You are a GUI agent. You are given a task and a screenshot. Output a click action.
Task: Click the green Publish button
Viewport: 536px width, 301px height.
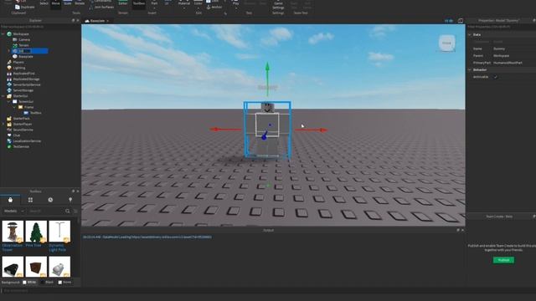(x=503, y=260)
